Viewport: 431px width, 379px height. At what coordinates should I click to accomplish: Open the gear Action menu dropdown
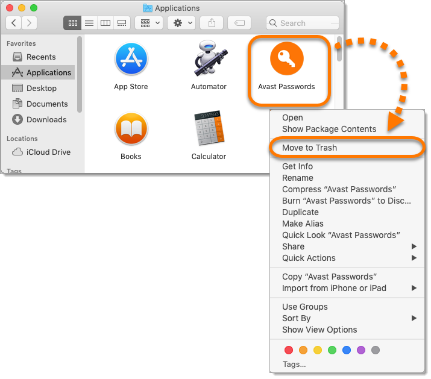click(181, 23)
